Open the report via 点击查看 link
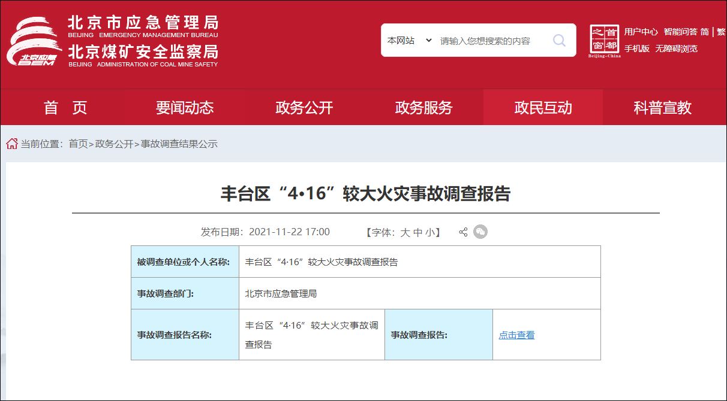The height and width of the screenshot is (401, 727). click(516, 335)
